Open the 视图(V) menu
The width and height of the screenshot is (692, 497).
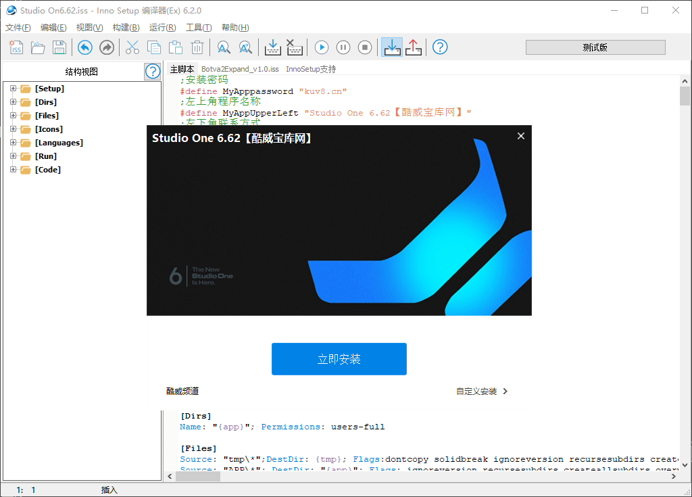tap(90, 28)
